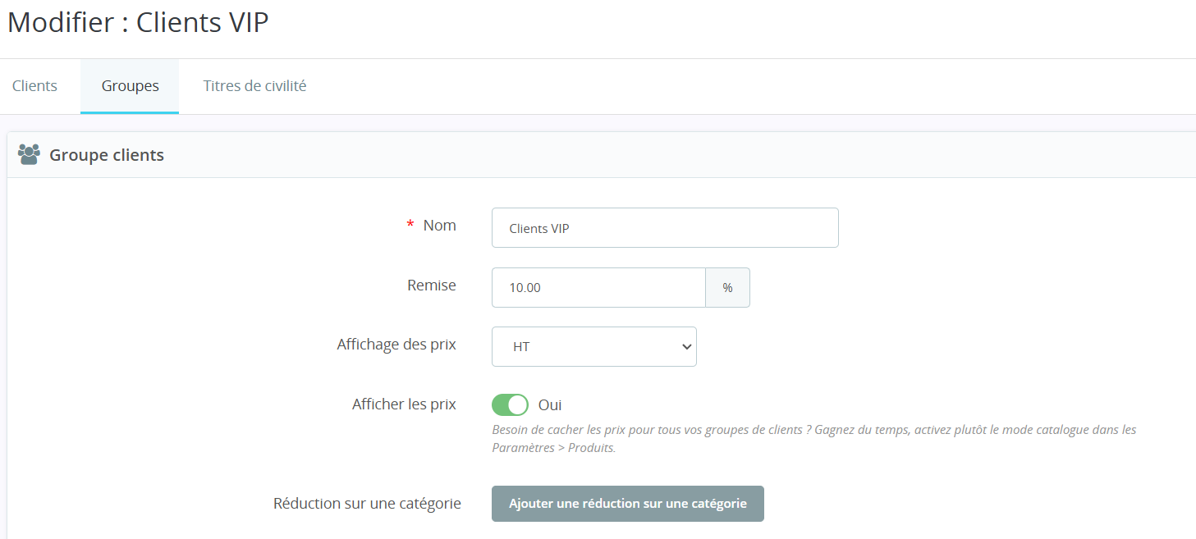Click the Remise field label
Image resolution: width=1196 pixels, height=539 pixels.
pos(432,285)
